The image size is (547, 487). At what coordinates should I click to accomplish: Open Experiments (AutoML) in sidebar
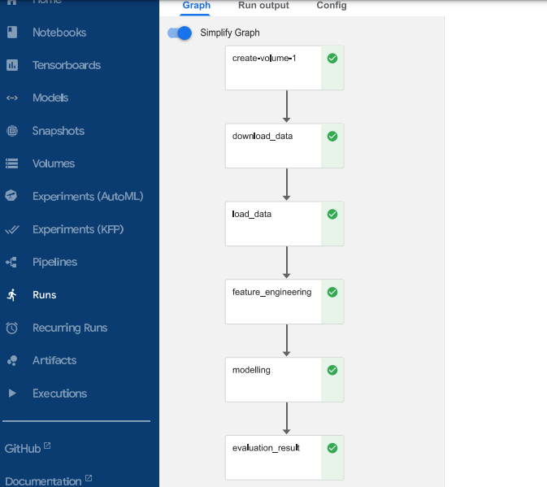point(88,197)
